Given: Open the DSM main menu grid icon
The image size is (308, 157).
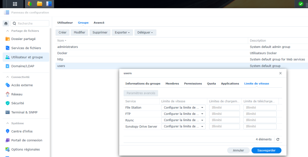Looking at the screenshot, I should (15, 4).
